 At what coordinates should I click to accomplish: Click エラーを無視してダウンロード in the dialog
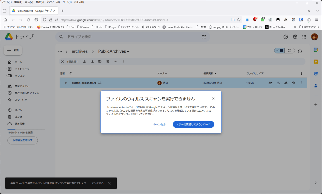[193, 124]
